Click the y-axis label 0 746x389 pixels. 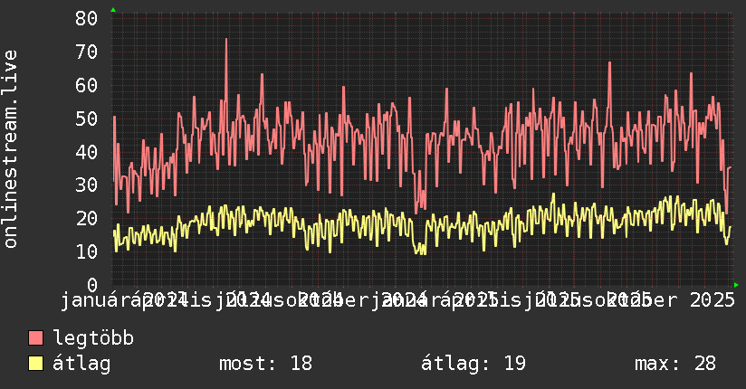tap(92, 285)
